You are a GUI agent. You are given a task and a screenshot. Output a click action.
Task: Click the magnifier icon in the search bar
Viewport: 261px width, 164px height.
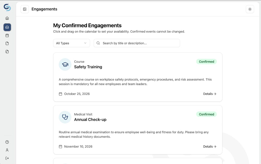point(98,43)
